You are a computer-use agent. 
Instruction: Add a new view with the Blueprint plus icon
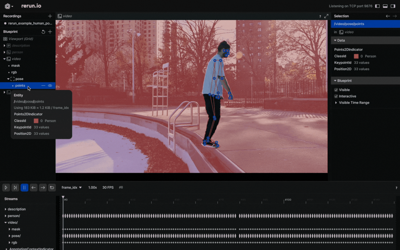[x=50, y=32]
